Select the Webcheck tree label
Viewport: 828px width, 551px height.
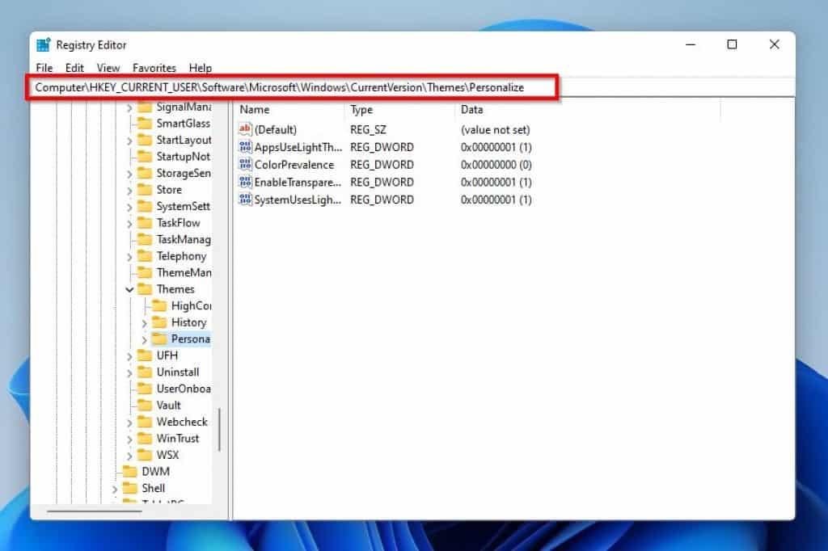click(x=182, y=422)
